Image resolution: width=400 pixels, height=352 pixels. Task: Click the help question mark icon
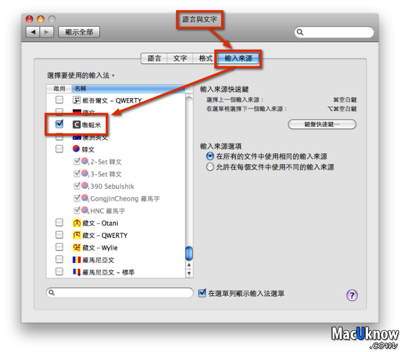[x=352, y=295]
